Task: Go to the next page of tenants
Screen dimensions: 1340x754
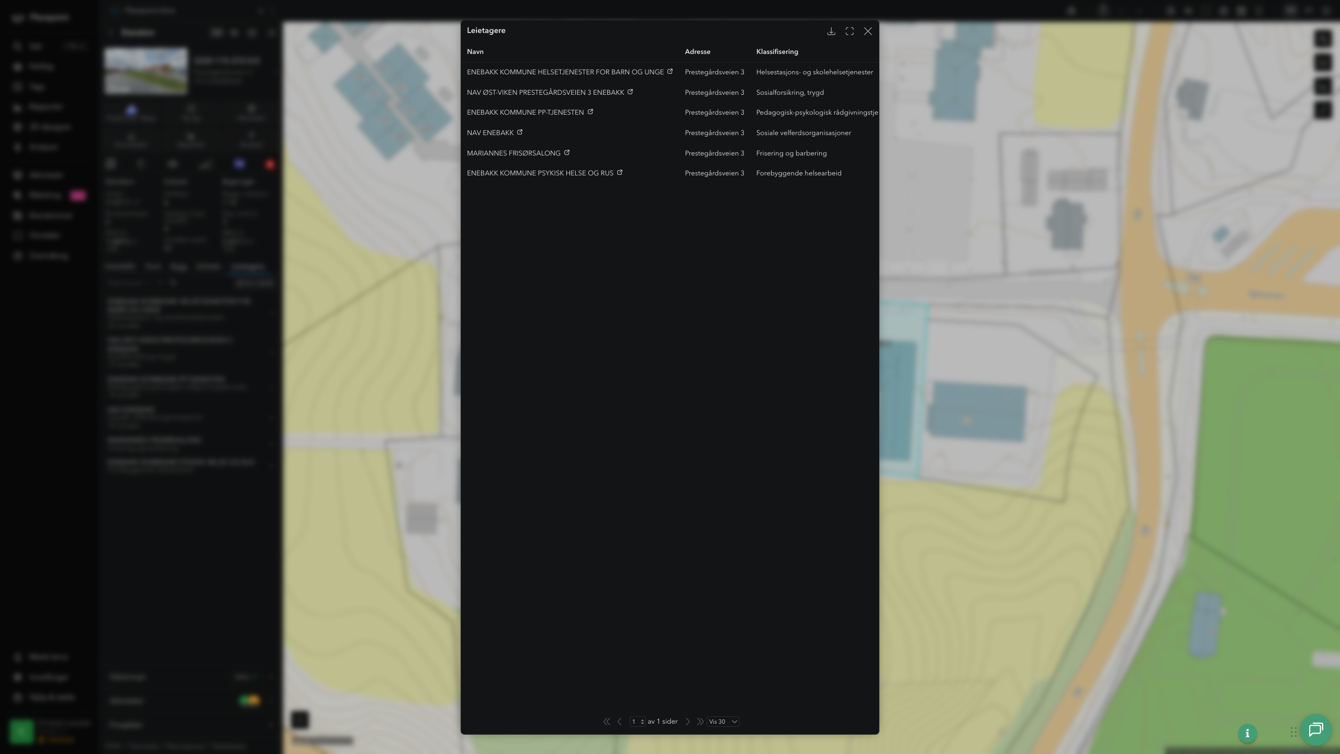Action: [688, 722]
